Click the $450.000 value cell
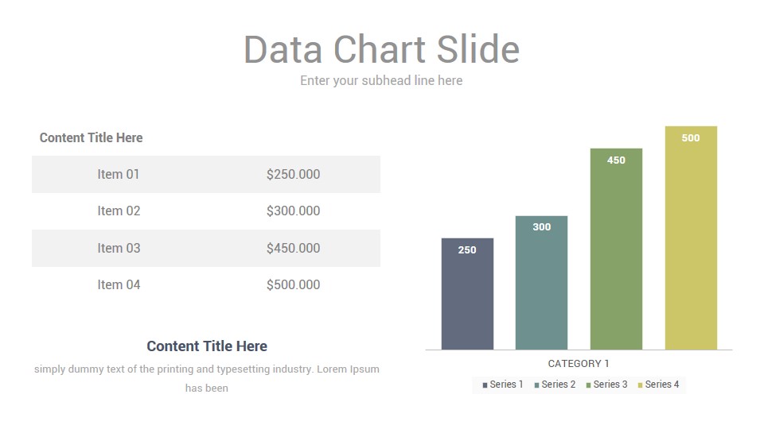Viewport: 764px width, 429px height. pos(294,248)
